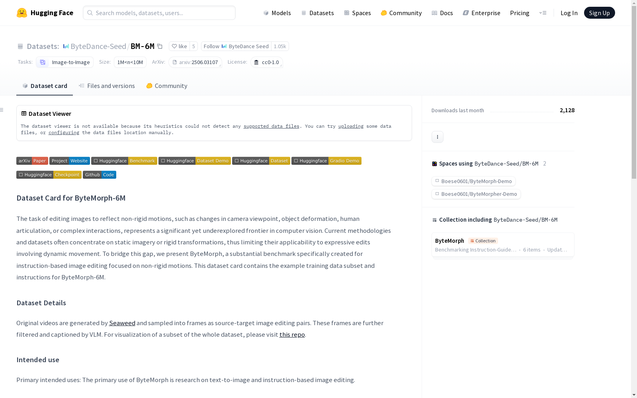Click the Intended use heading

(38, 359)
